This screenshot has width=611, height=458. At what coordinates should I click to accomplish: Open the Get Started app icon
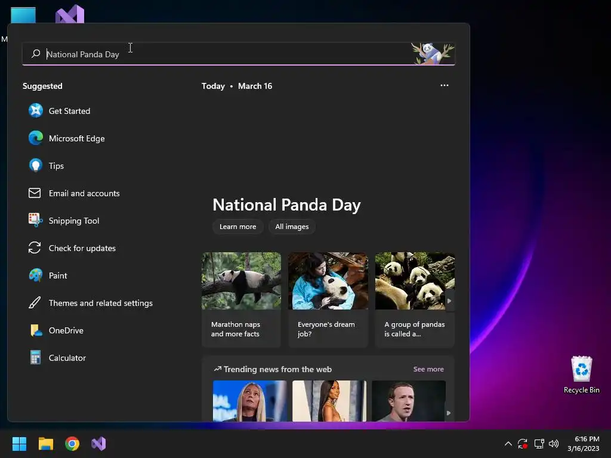[x=35, y=110]
